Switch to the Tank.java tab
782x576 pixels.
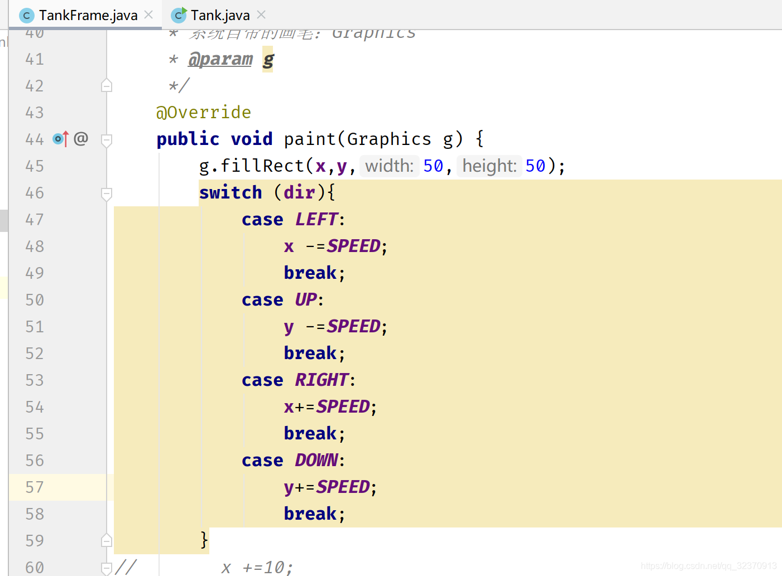[219, 15]
